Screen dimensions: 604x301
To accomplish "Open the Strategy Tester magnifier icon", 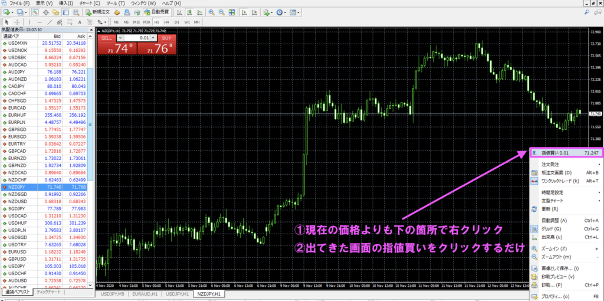I will point(76,12).
